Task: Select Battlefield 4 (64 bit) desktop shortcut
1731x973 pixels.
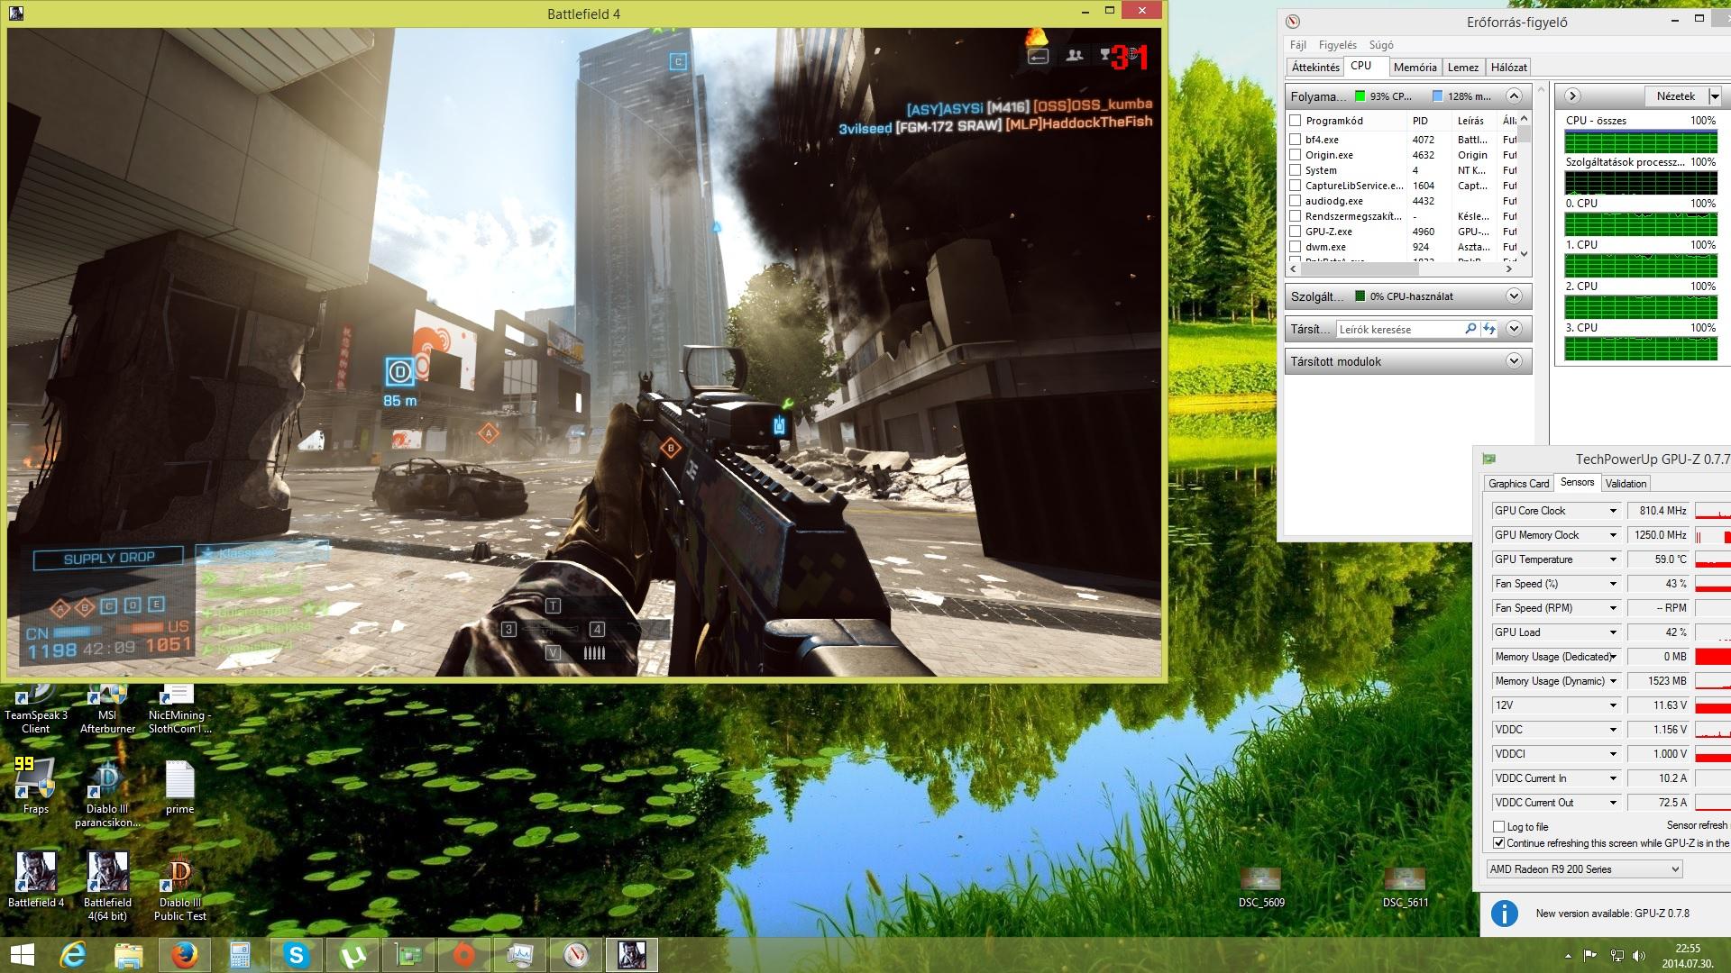Action: tap(107, 887)
